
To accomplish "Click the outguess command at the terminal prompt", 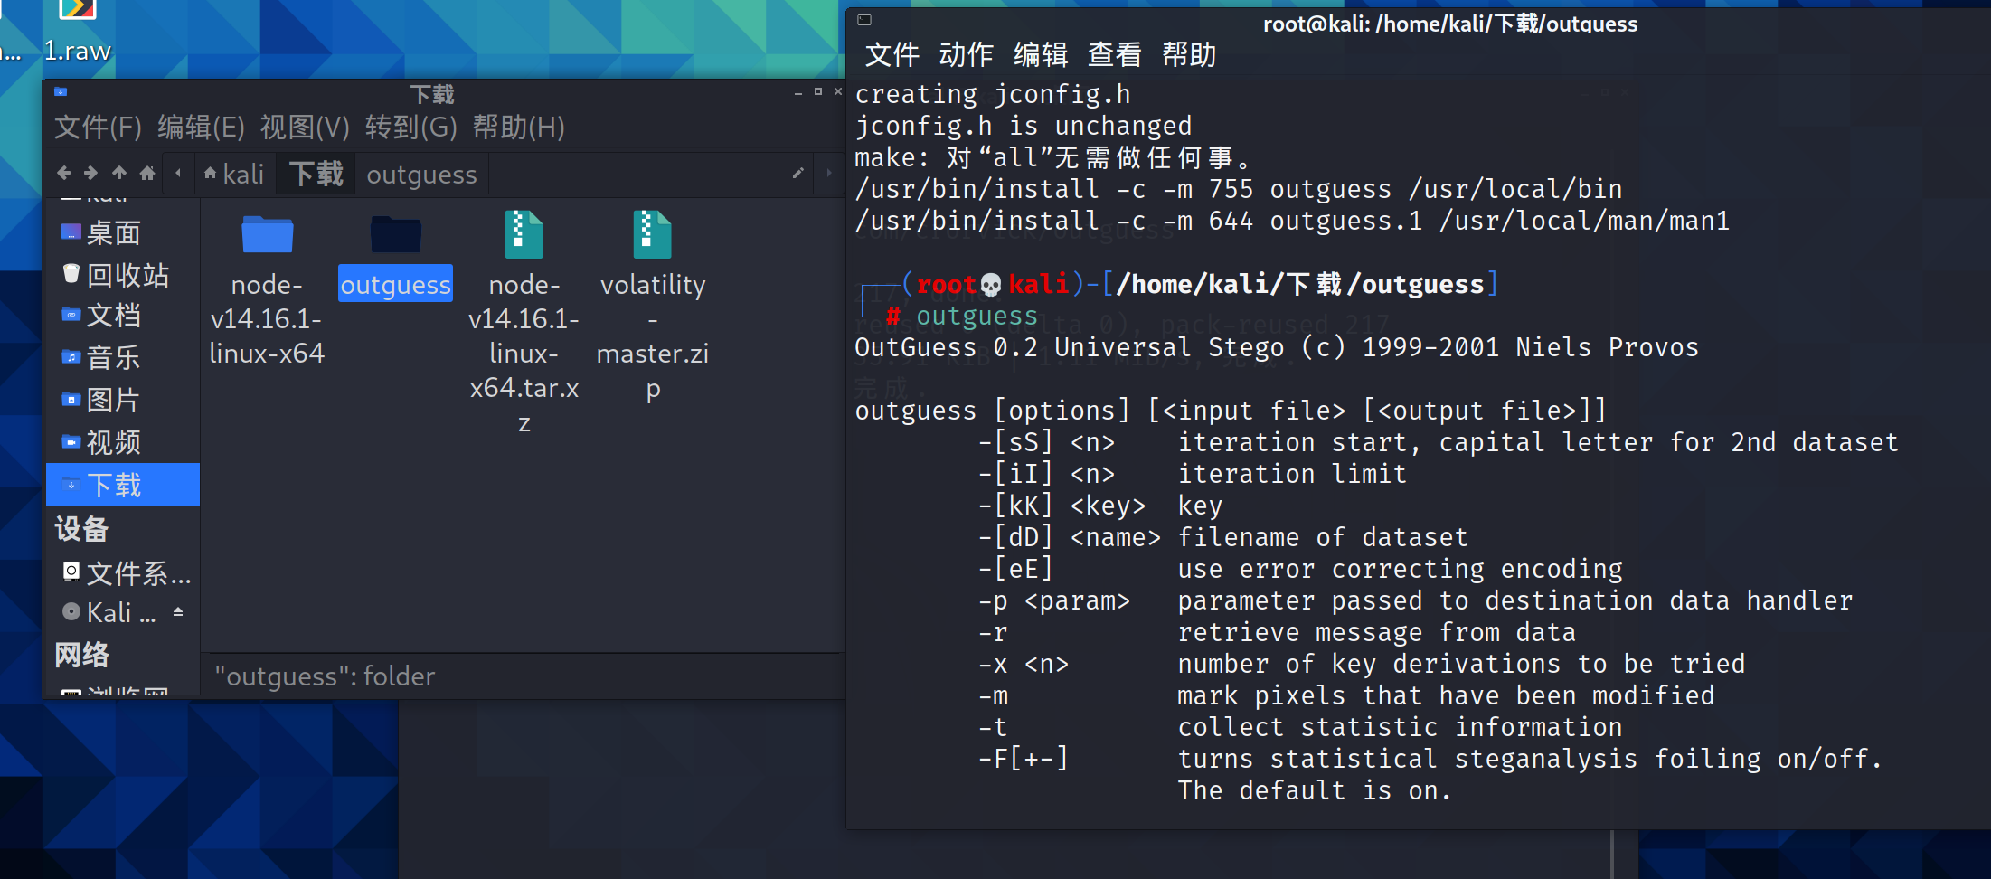I will click(977, 316).
